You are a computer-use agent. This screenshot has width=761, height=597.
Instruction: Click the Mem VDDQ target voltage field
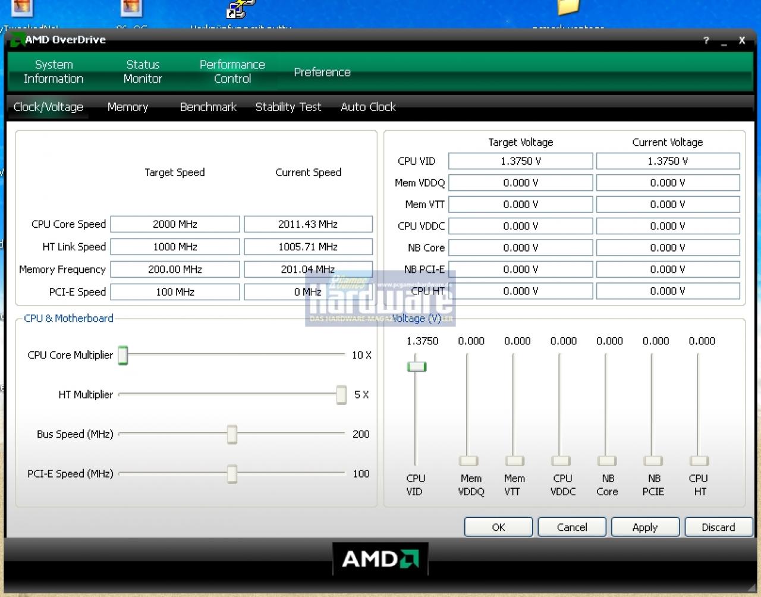coord(521,183)
